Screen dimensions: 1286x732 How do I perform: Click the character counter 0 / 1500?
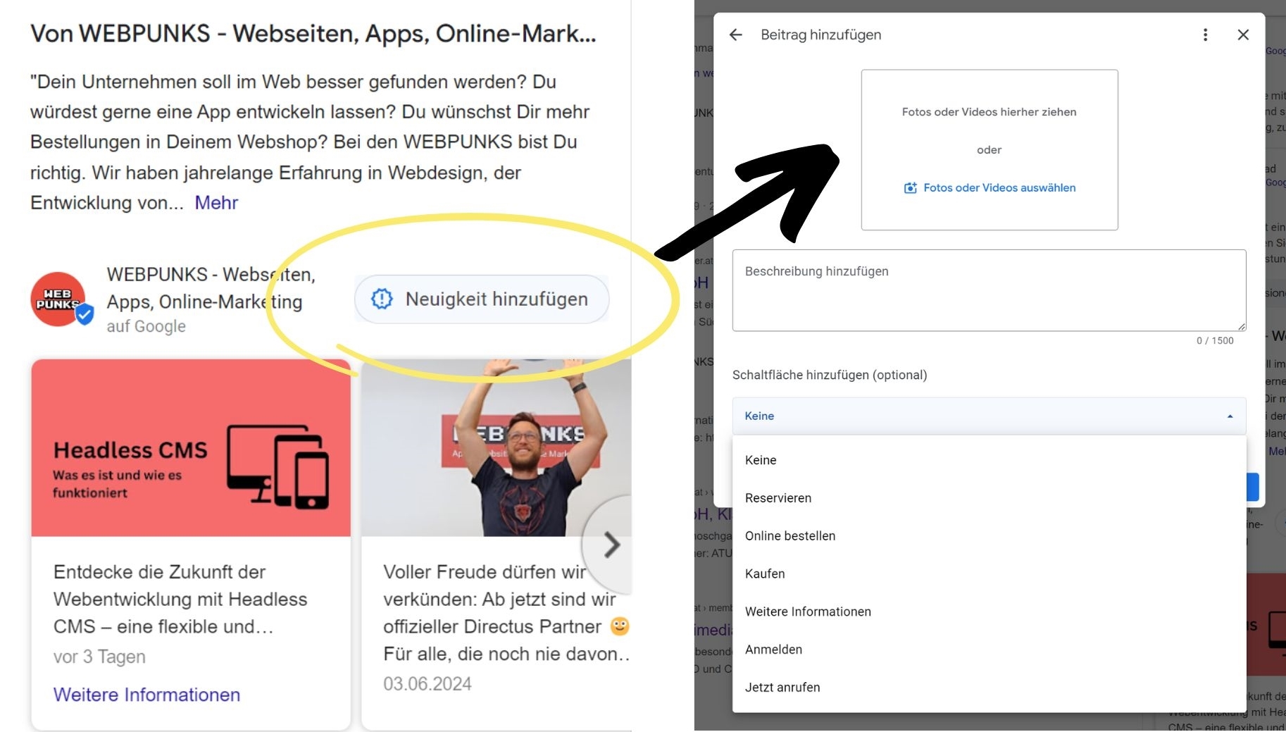1215,341
